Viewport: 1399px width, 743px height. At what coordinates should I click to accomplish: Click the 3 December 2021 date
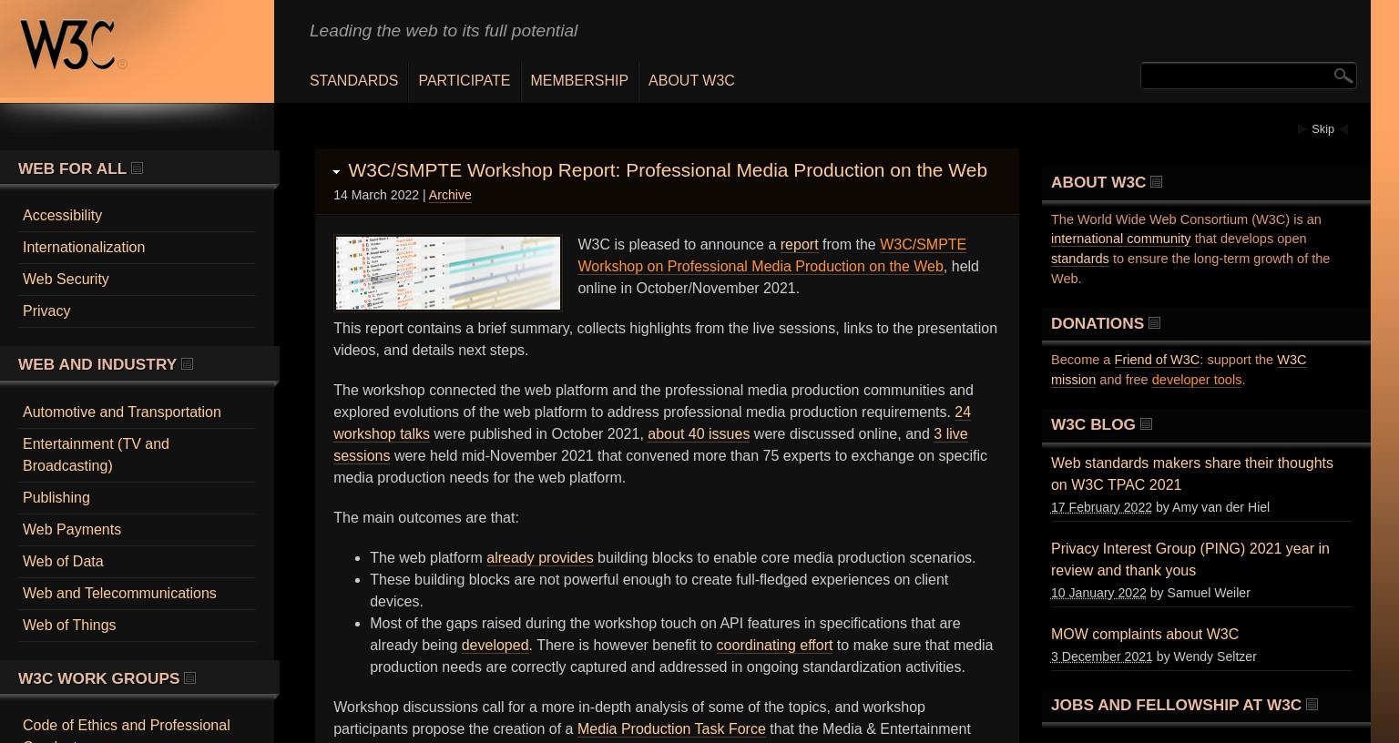[1101, 656]
